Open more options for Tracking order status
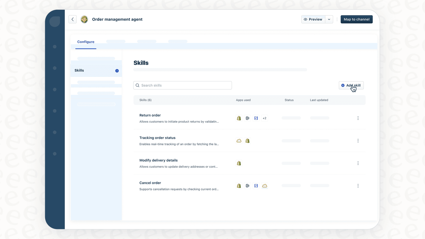The width and height of the screenshot is (425, 239). click(358, 141)
